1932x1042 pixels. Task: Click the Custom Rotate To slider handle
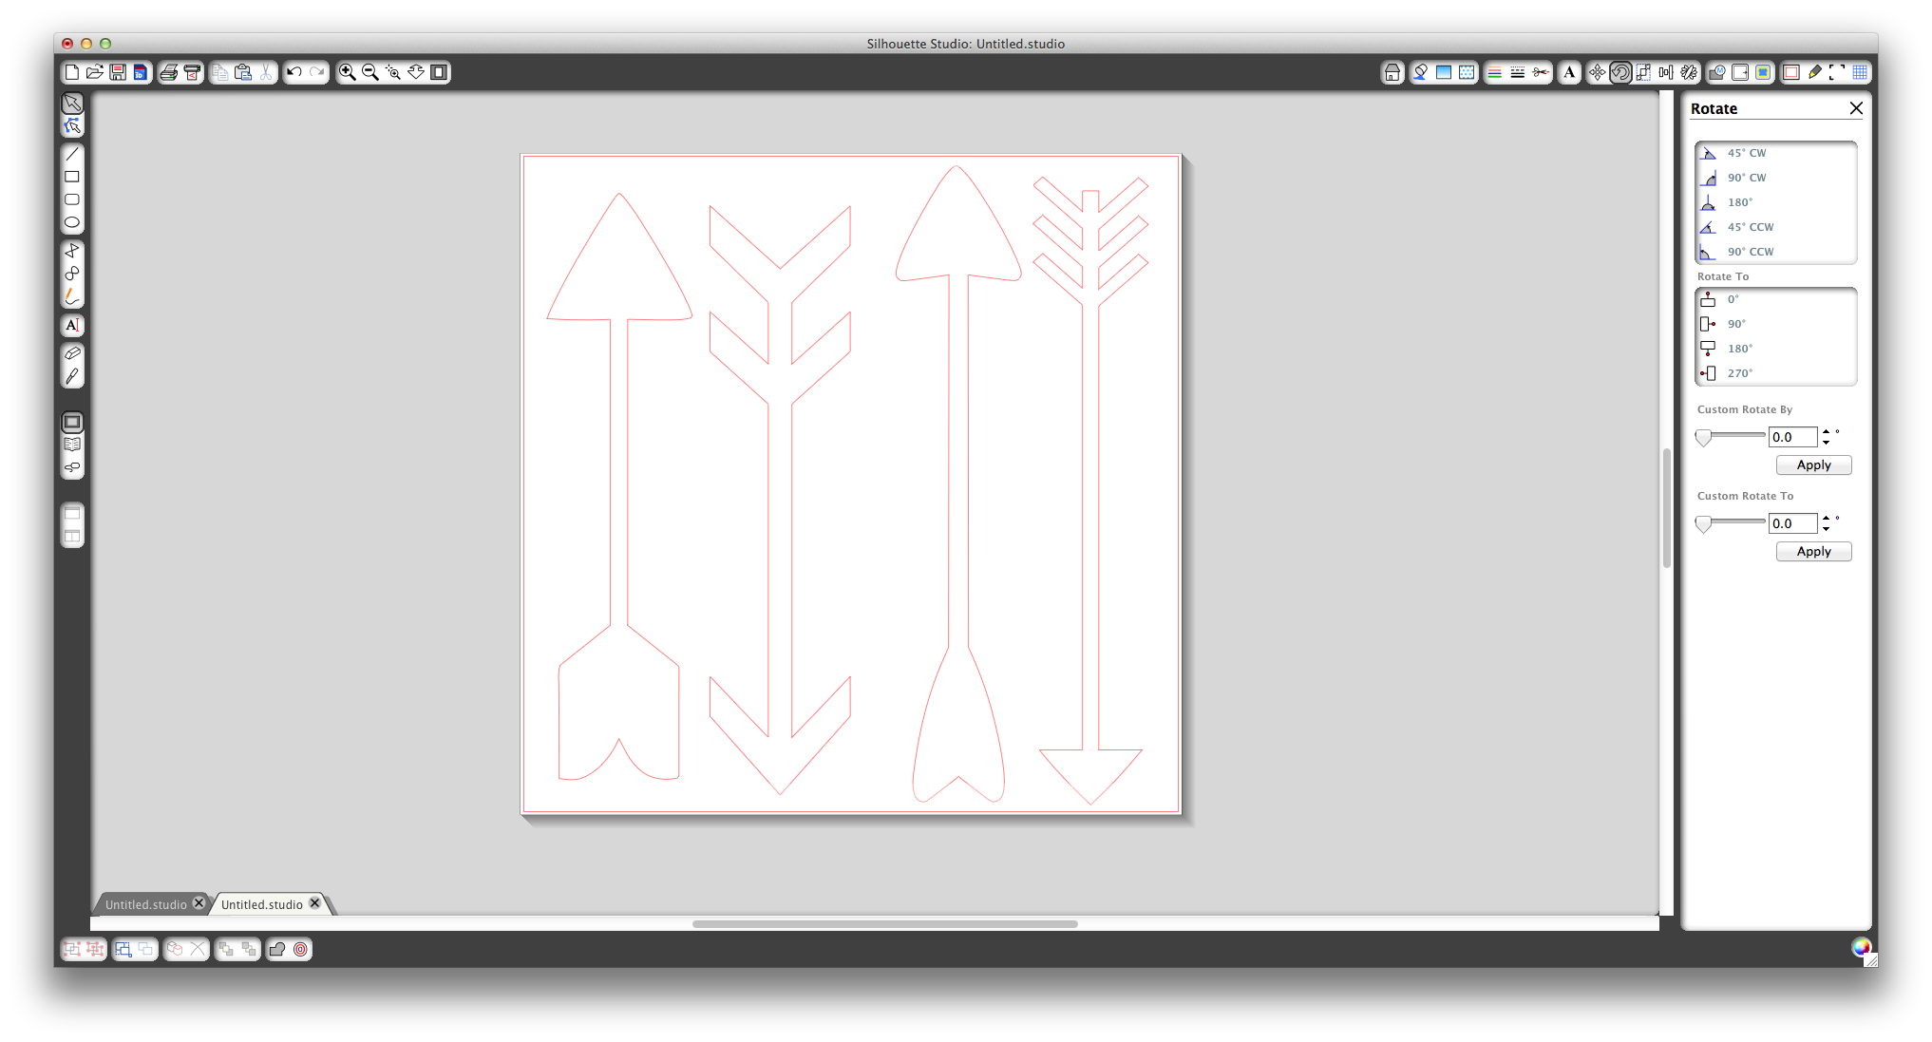[1703, 523]
